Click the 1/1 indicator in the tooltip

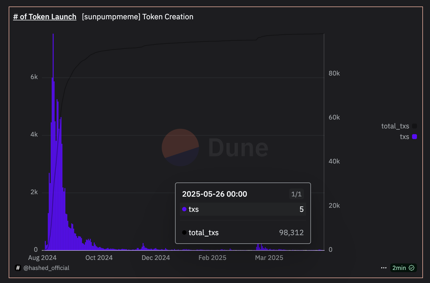pos(296,194)
